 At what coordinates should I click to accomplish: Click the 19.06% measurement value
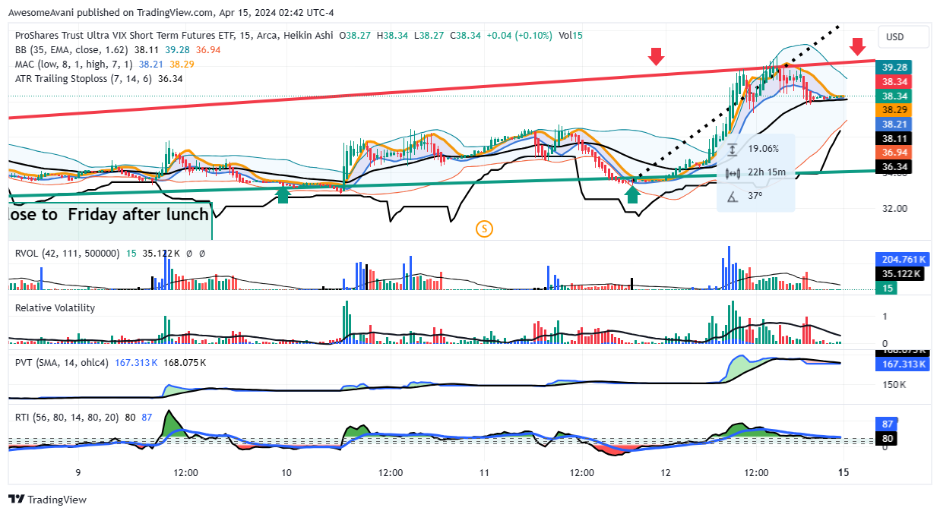[764, 150]
